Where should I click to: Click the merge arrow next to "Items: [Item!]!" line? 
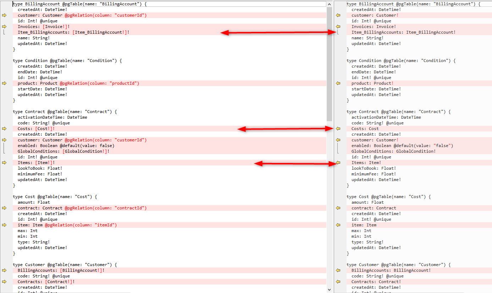(x=5, y=162)
